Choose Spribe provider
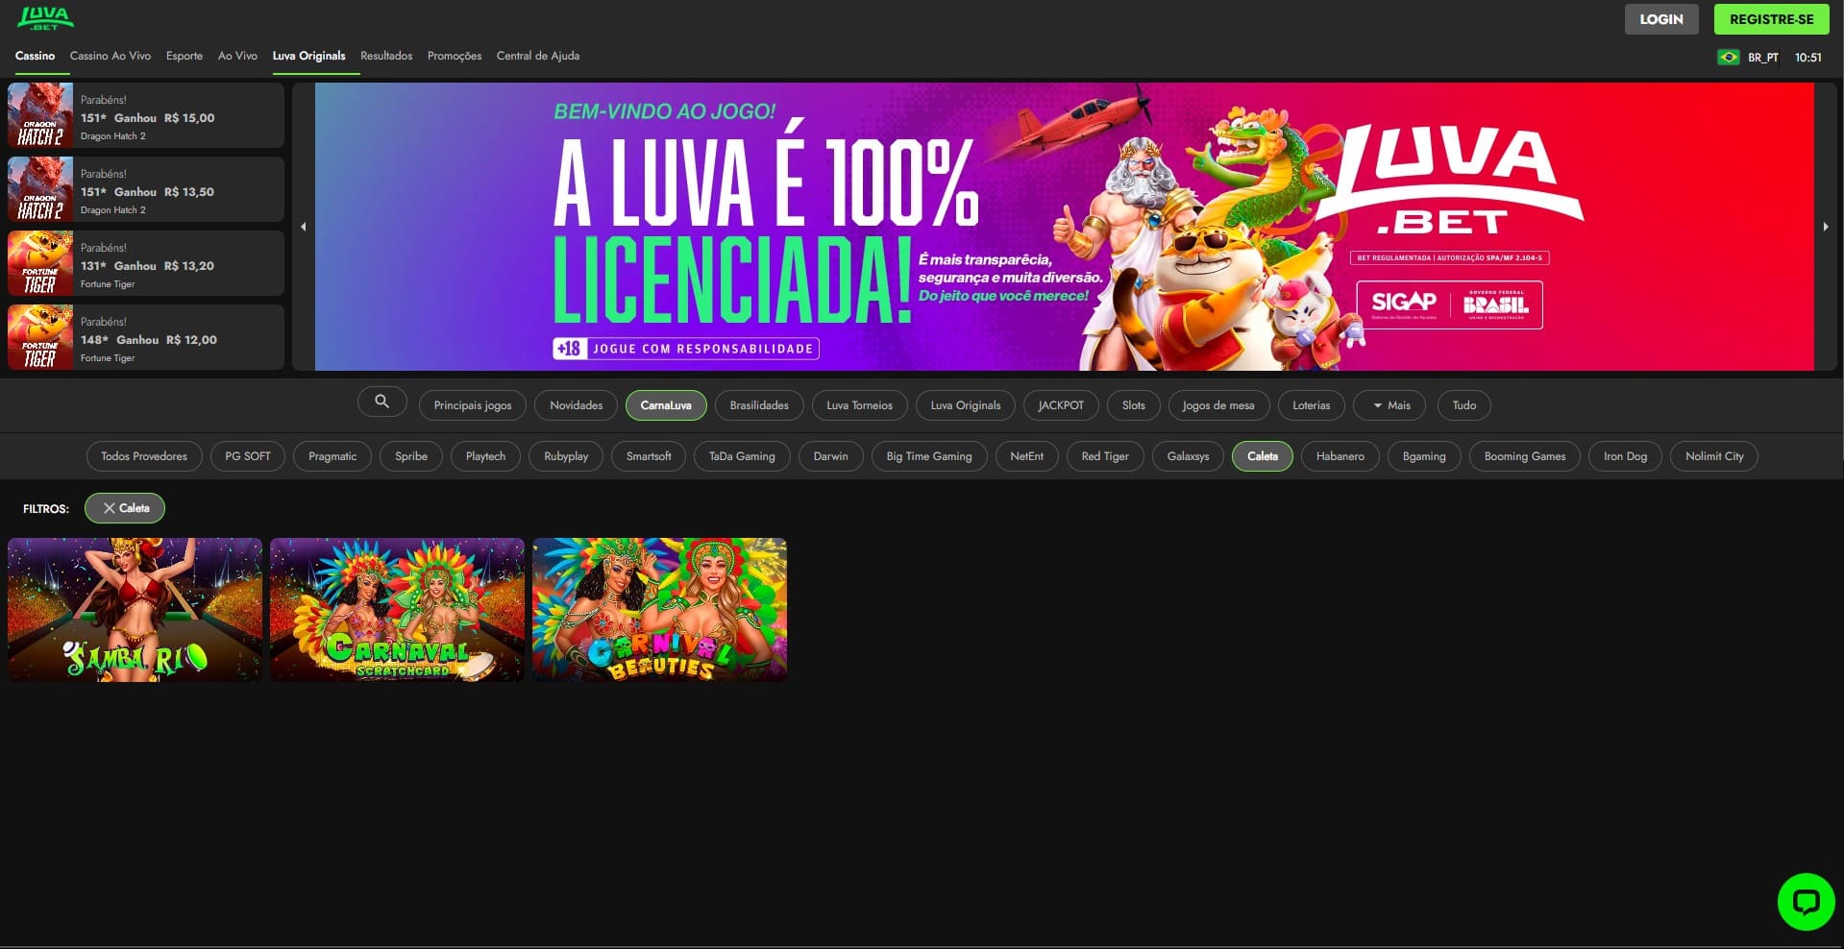Screen dimensions: 1844x949 coord(411,456)
